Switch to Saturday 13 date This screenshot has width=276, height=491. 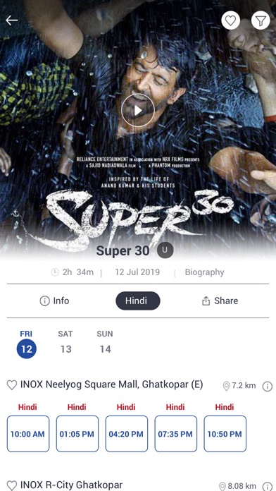tap(65, 343)
